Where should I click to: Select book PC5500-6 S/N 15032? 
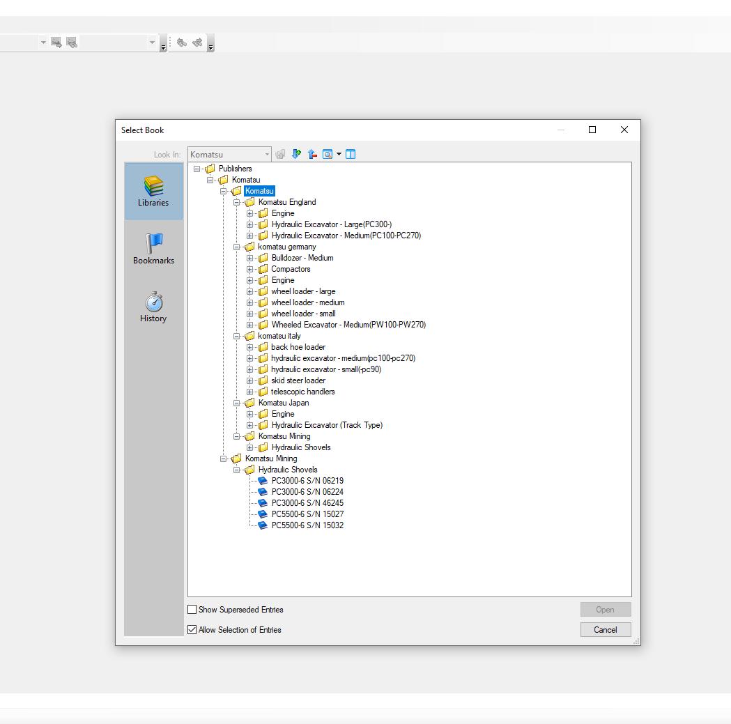pos(307,525)
